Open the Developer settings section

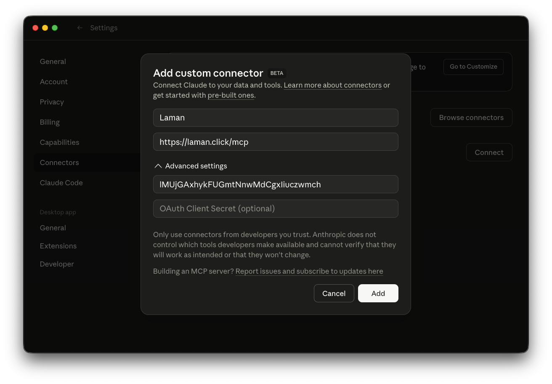57,264
